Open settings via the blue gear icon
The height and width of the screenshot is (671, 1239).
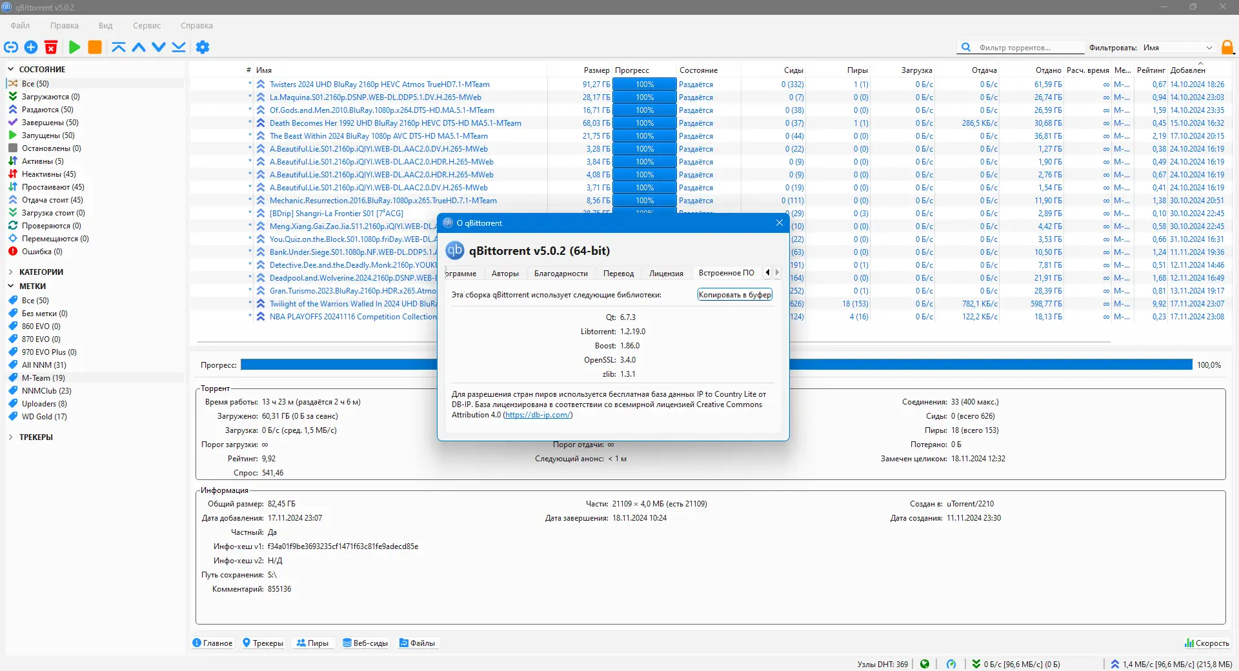coord(203,47)
